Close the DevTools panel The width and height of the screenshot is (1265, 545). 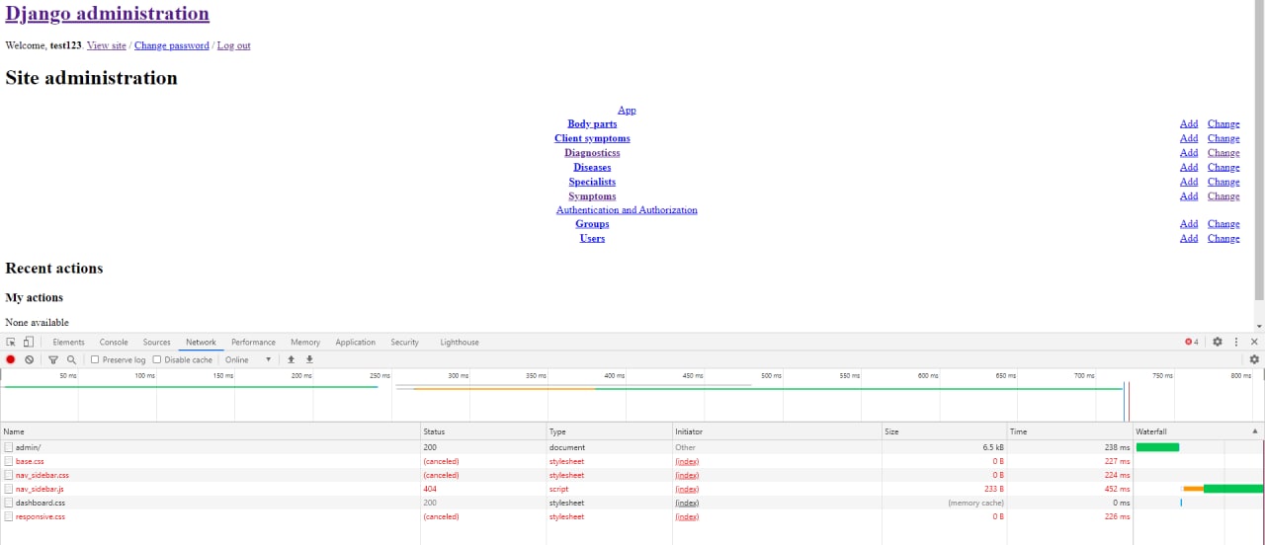point(1254,342)
